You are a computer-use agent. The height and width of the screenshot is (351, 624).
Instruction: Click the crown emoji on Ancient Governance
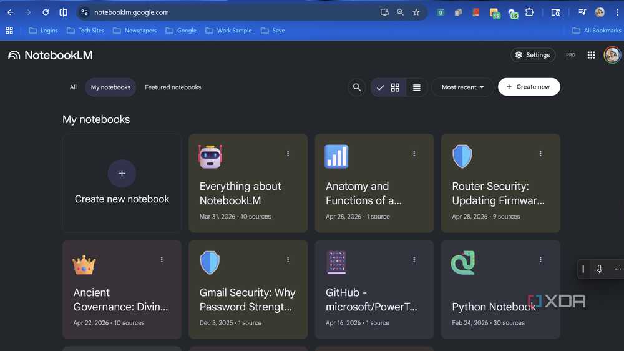click(84, 265)
